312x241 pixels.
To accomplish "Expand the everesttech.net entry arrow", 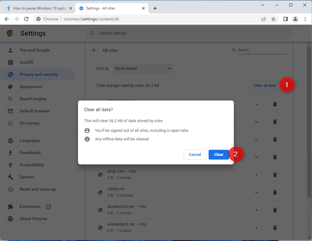I will (x=256, y=228).
